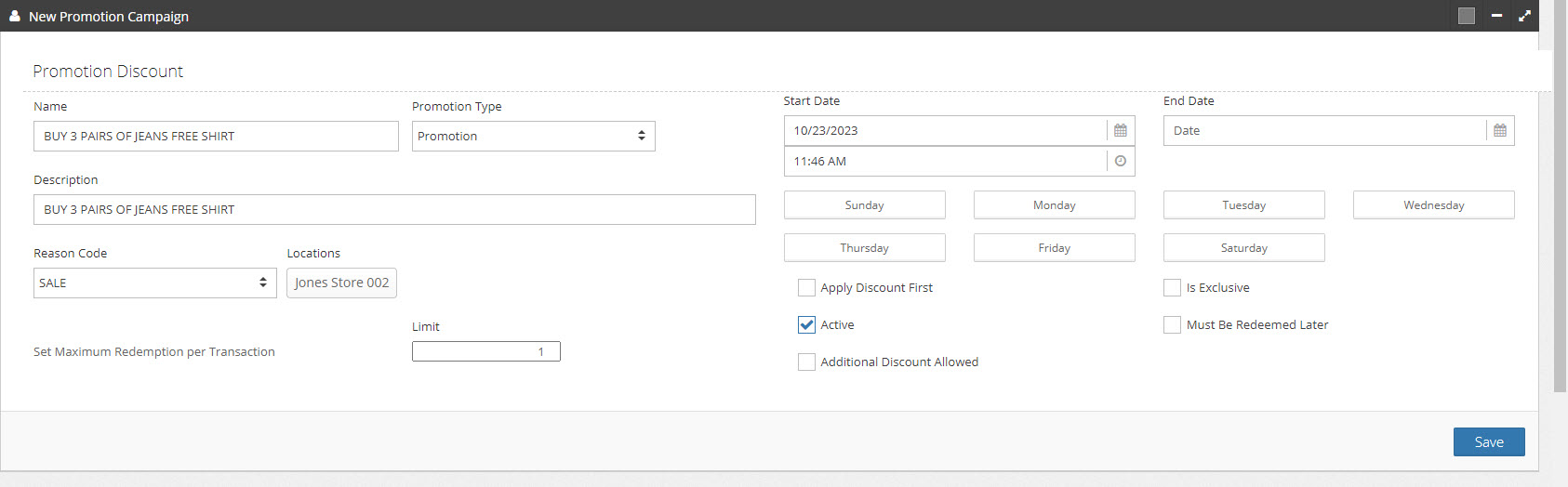Click the Limit number field
Screen dimensions: 1568x487
(485, 351)
